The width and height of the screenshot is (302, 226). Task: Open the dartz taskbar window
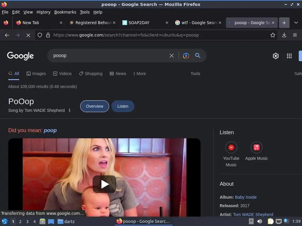tap(66, 222)
